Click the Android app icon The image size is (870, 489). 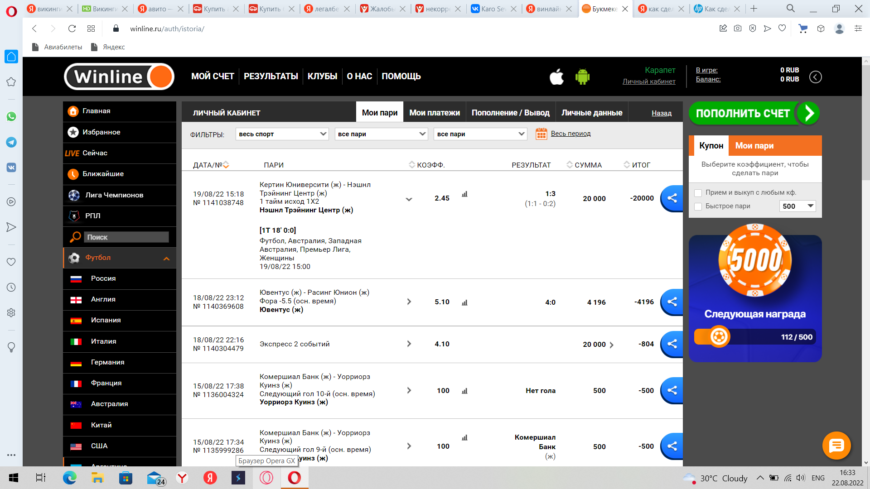[582, 77]
